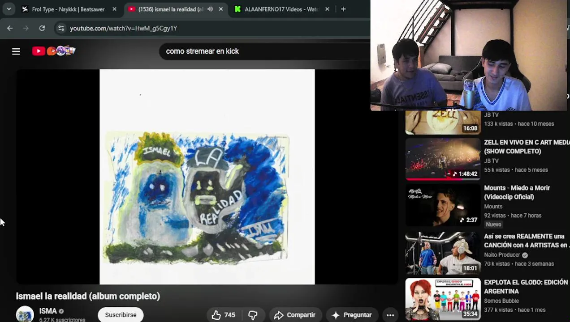570x322 pixels.
Task: Click the URL address bar text
Action: [123, 28]
